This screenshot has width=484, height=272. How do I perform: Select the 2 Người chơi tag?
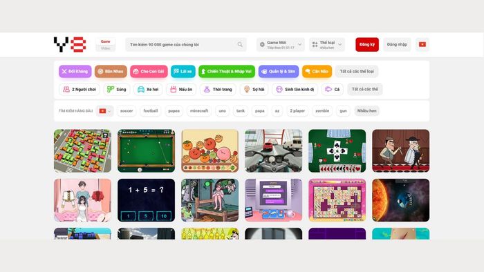point(80,89)
